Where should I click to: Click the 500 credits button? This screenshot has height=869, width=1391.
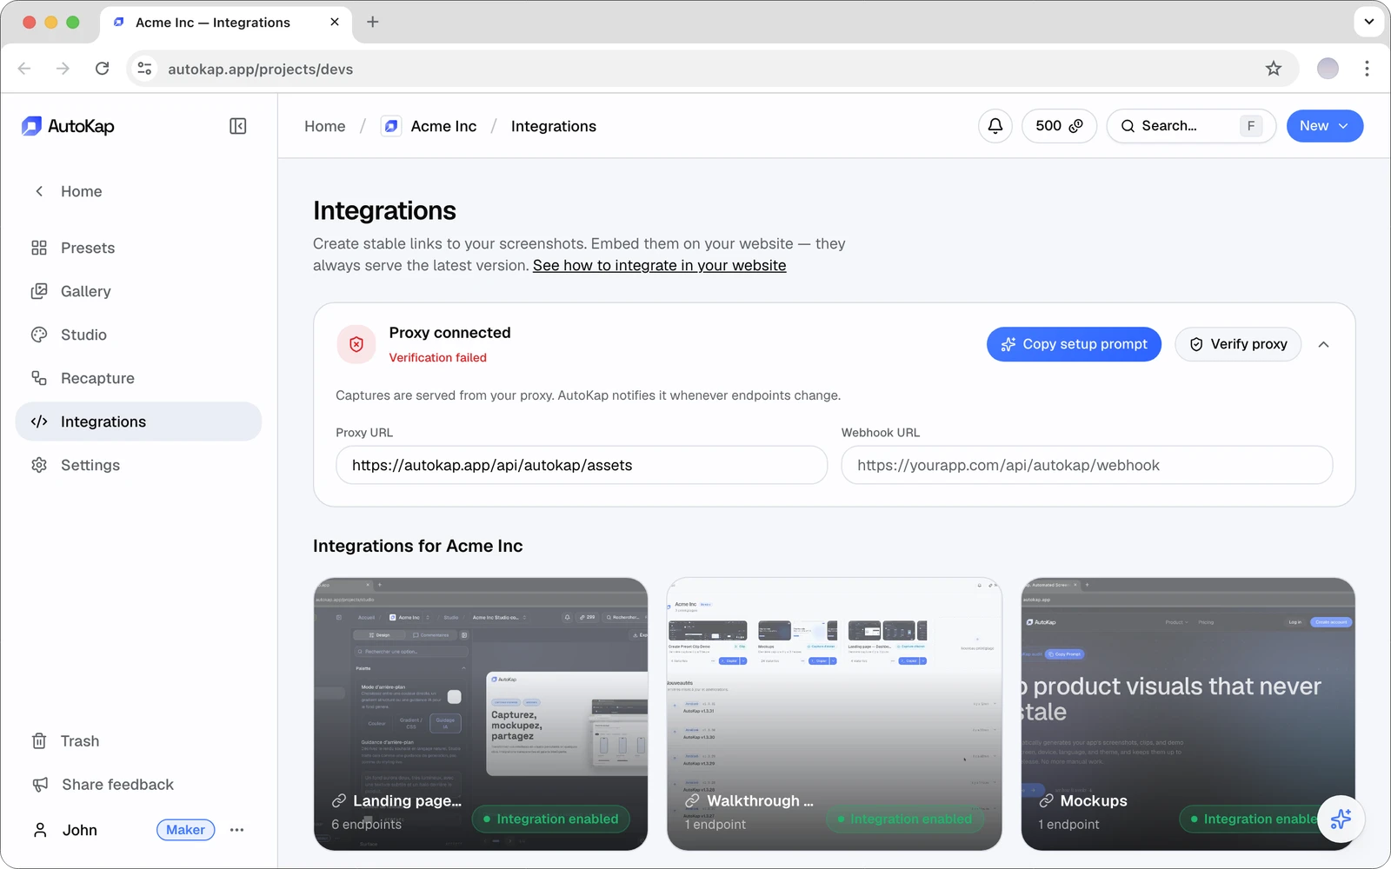click(x=1059, y=126)
